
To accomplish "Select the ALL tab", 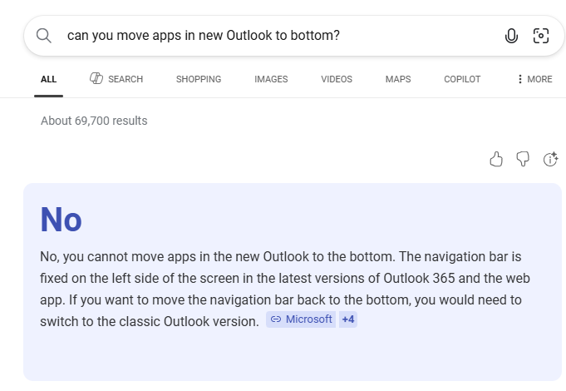I will coord(49,79).
